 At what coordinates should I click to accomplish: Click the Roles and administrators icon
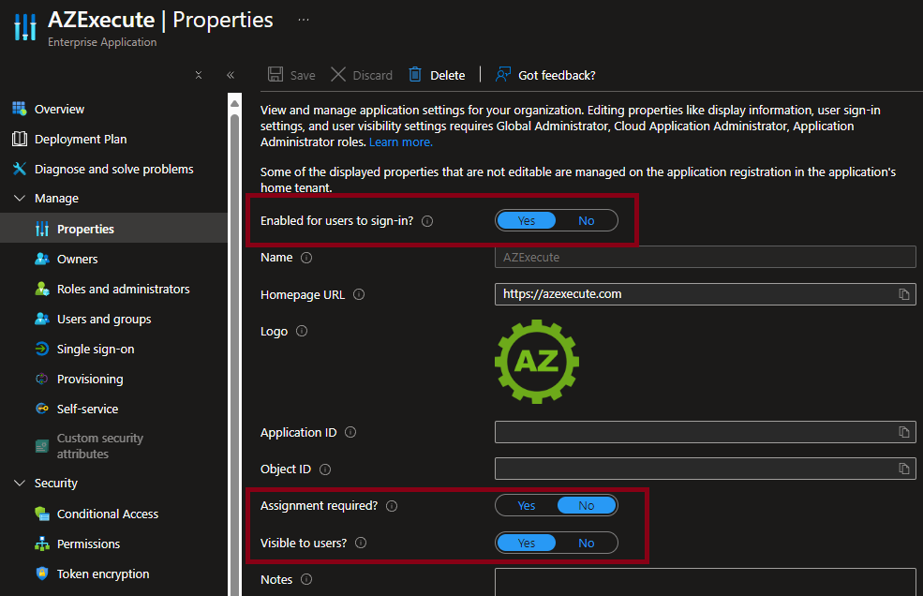pos(42,290)
